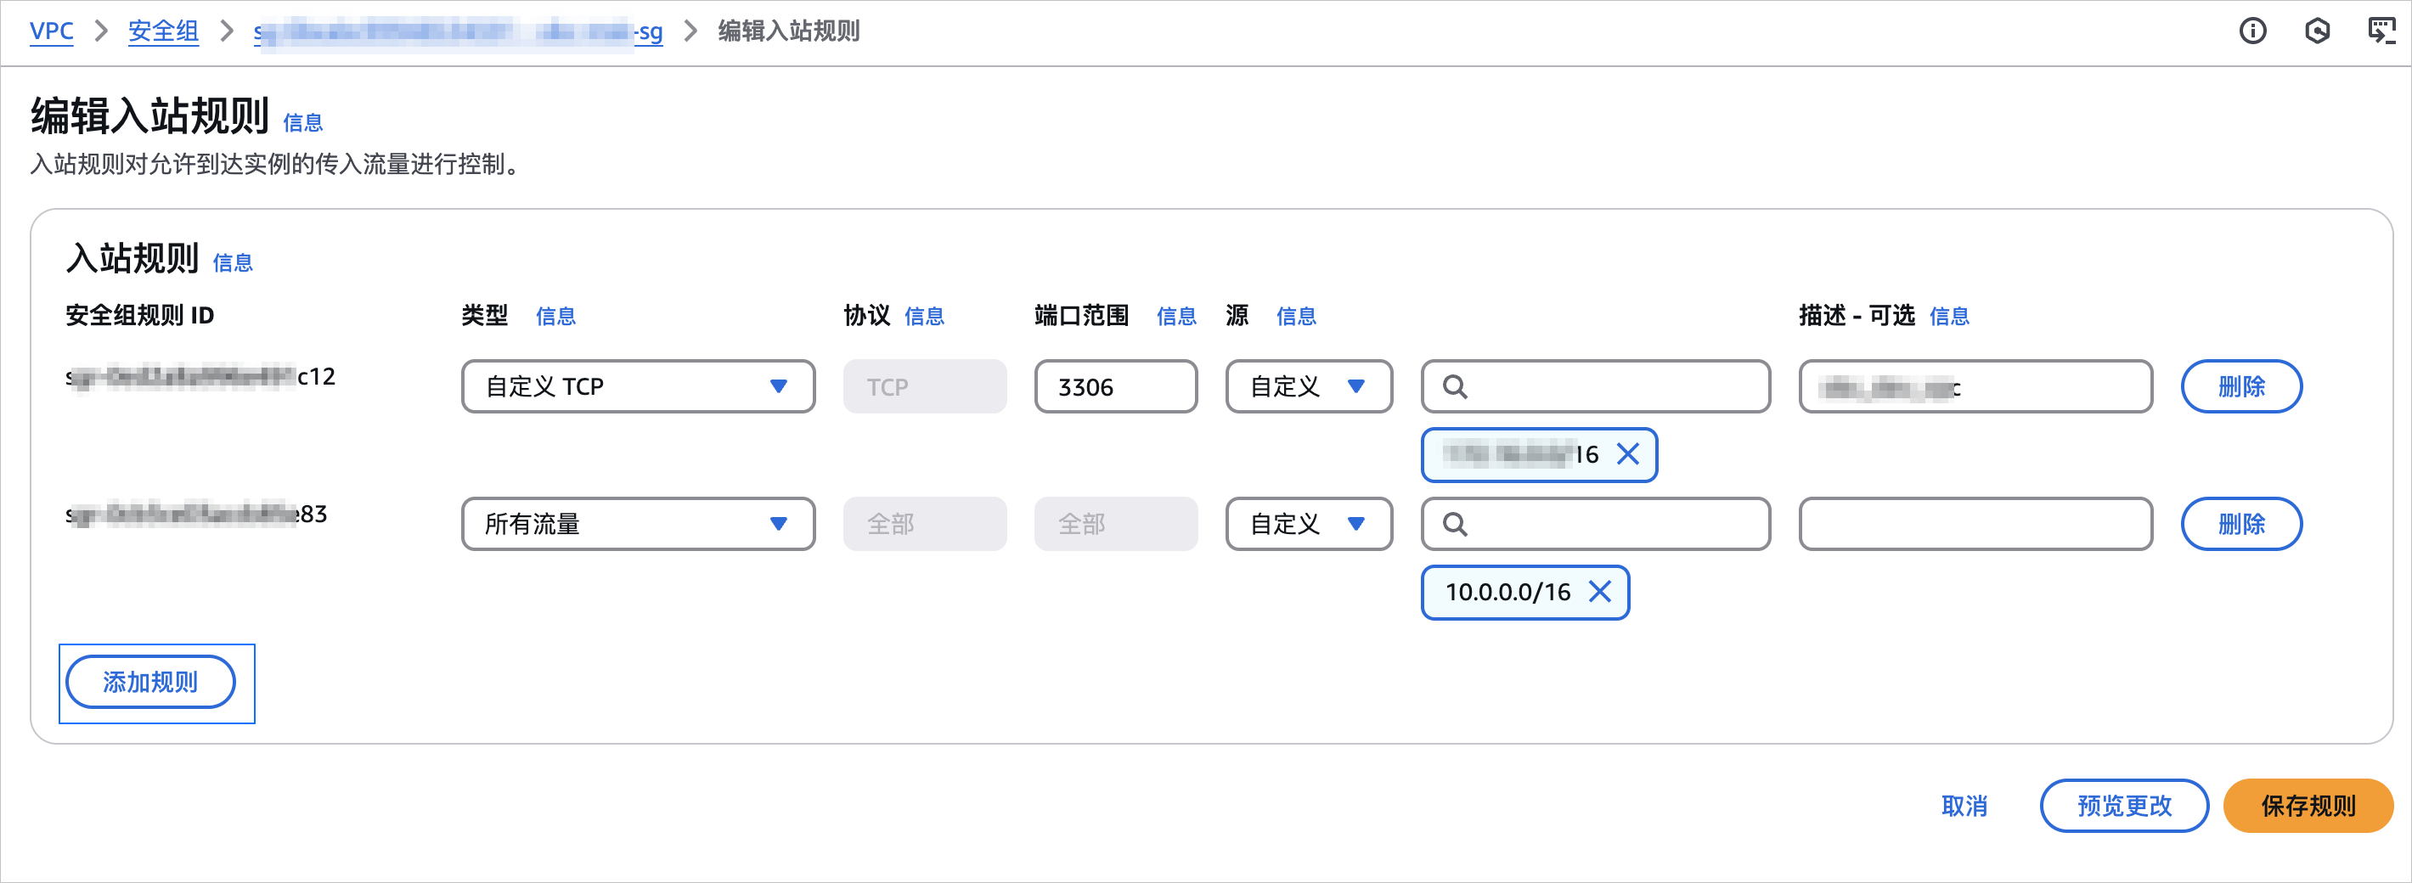Viewport: 2412px width, 883px height.
Task: Click the rule ID ending in c12
Action: (200, 376)
